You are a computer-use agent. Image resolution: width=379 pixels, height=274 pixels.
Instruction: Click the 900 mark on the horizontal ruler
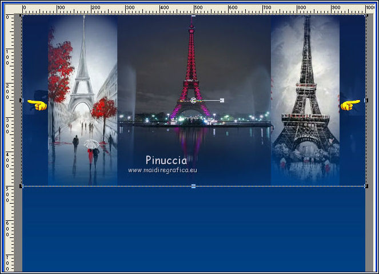(336, 7)
